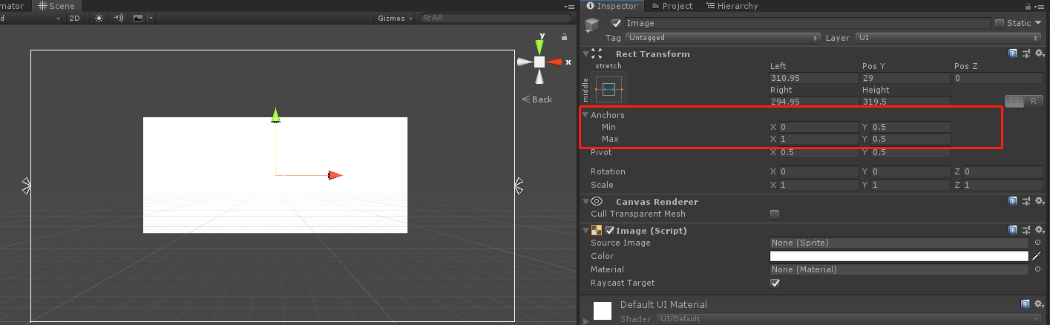
Task: Toggle the scene gizmo rotation lock
Action: (x=564, y=37)
